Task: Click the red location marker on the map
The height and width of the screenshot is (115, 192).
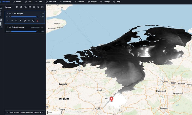Action: point(111,99)
